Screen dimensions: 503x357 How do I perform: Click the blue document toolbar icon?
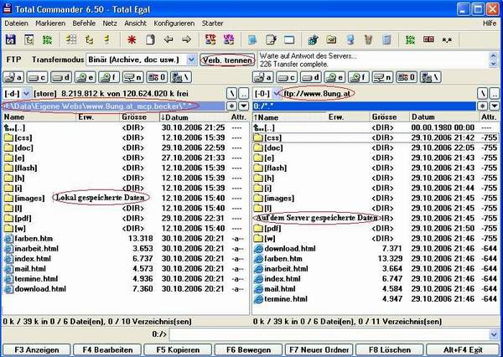[252, 39]
